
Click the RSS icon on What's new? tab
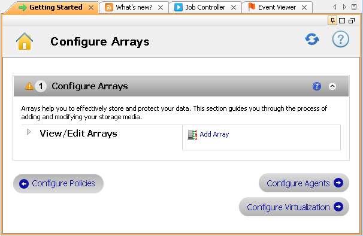click(x=109, y=7)
